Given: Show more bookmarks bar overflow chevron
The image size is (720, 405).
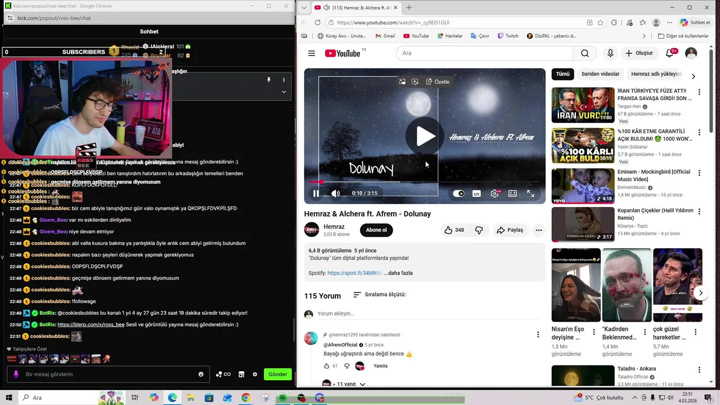Looking at the screenshot, I should (x=644, y=36).
